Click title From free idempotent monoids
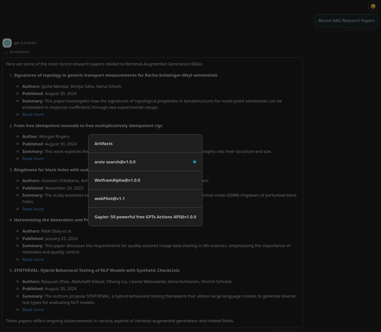Screen dimensions: 381x332 point(88,126)
